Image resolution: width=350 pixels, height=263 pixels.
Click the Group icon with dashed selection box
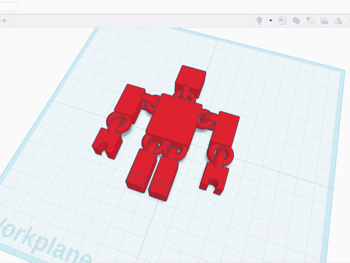point(282,21)
